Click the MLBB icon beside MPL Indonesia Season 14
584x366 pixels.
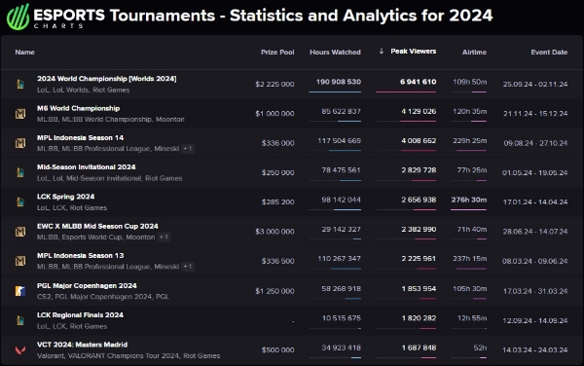pos(20,143)
